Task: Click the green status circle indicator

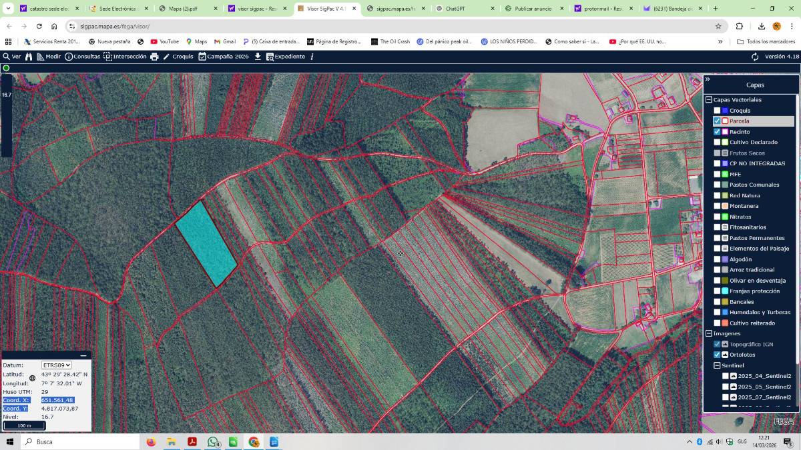Action: point(6,68)
